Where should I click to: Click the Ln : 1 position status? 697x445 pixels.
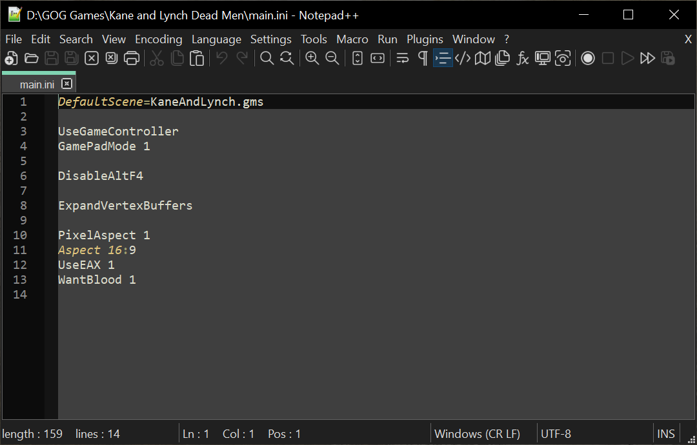(x=196, y=433)
